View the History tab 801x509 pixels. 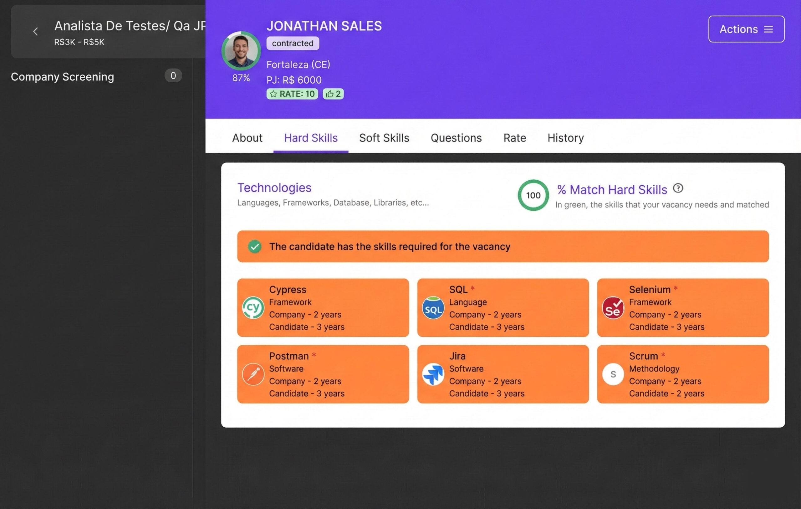(x=565, y=138)
